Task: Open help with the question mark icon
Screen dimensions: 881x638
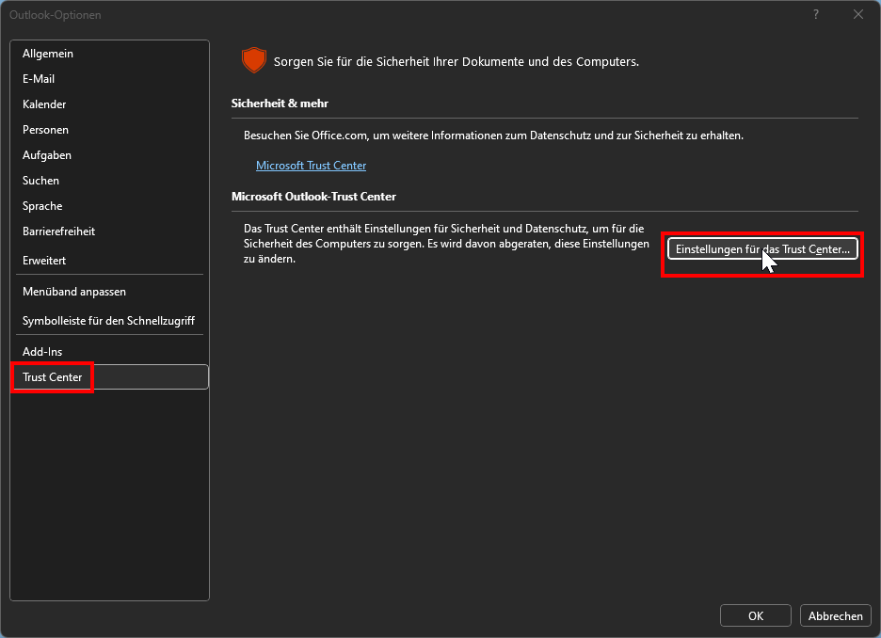Action: coord(815,14)
